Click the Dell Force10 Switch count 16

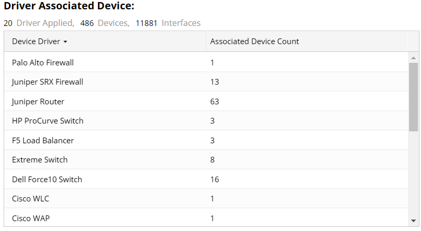point(215,180)
